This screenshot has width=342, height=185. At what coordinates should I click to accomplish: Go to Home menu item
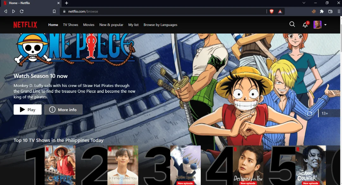pyautogui.click(x=53, y=25)
